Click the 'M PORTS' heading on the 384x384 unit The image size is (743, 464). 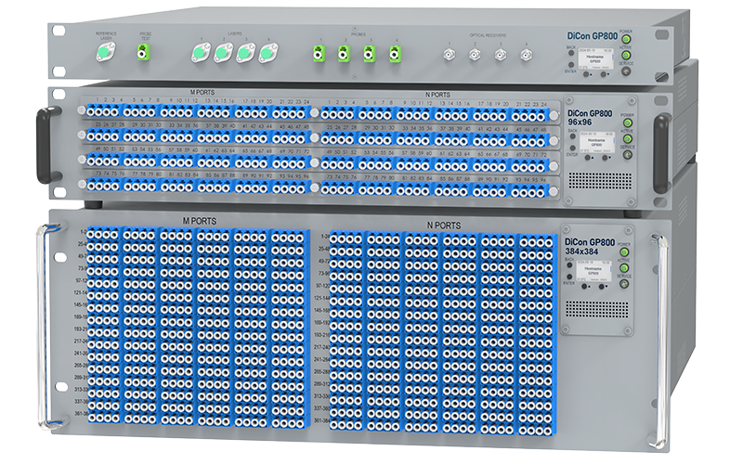(x=200, y=221)
